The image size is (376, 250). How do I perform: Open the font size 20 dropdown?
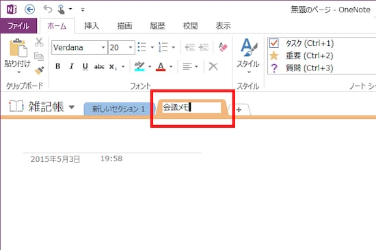(131, 47)
